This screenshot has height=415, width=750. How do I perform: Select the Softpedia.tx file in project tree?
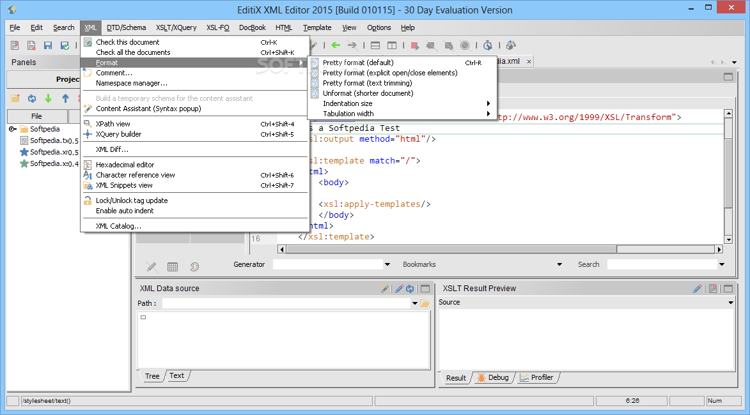49,141
